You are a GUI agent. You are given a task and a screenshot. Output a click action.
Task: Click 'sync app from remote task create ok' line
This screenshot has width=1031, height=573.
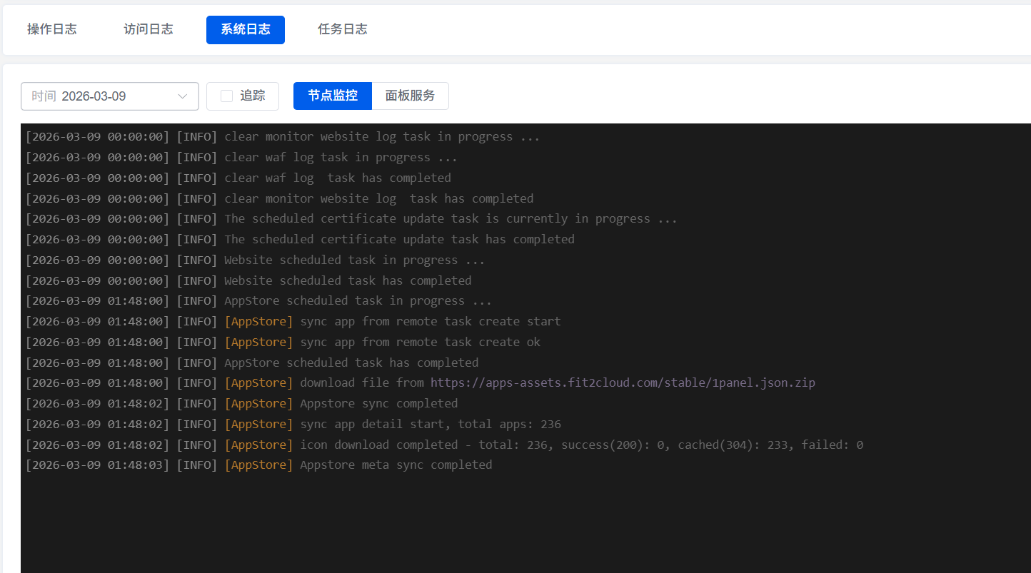coord(420,343)
